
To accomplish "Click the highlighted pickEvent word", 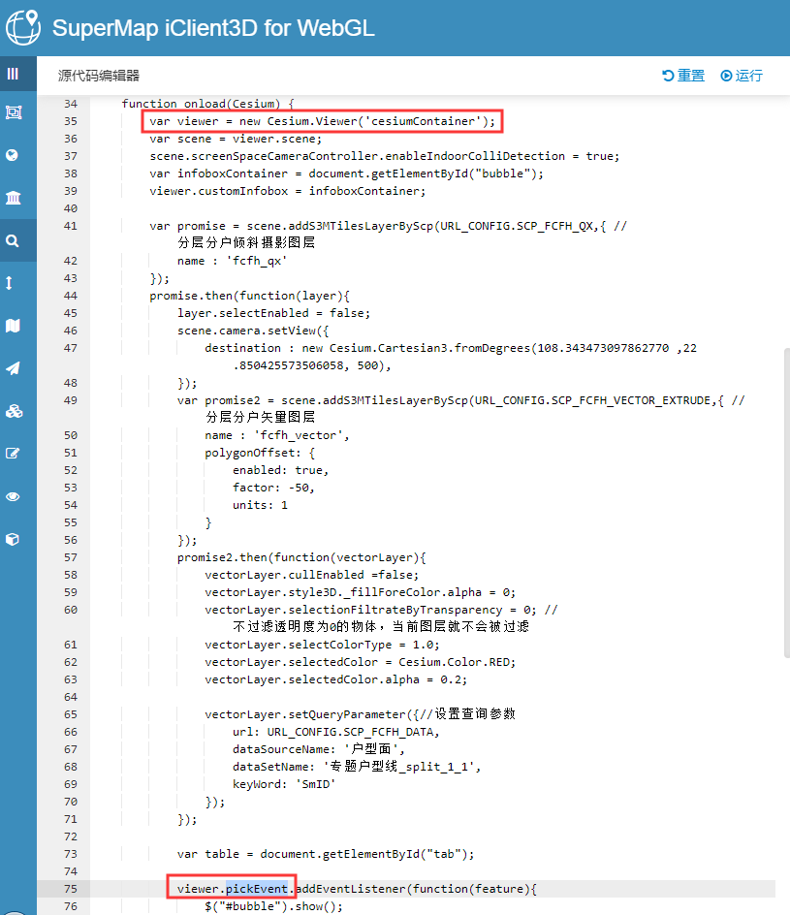I will click(x=257, y=889).
